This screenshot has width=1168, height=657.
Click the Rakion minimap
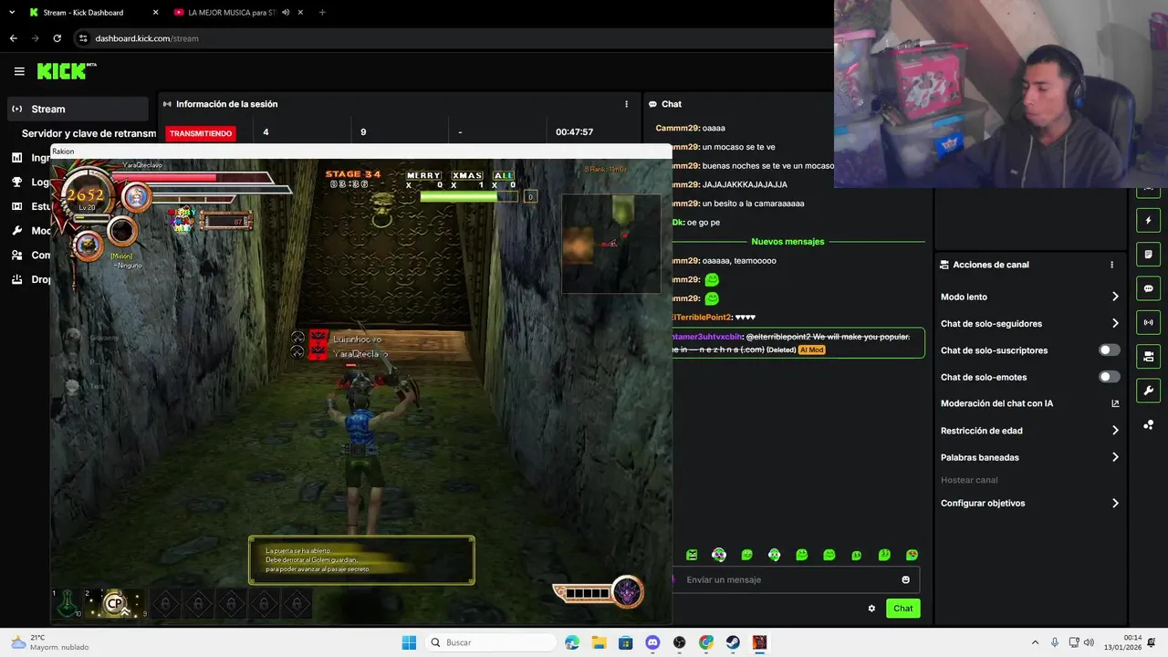click(610, 244)
